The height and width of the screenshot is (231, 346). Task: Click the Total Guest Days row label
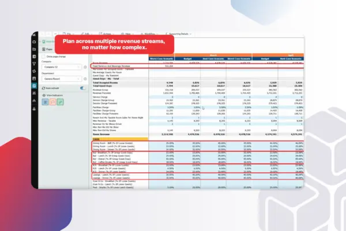102,86
